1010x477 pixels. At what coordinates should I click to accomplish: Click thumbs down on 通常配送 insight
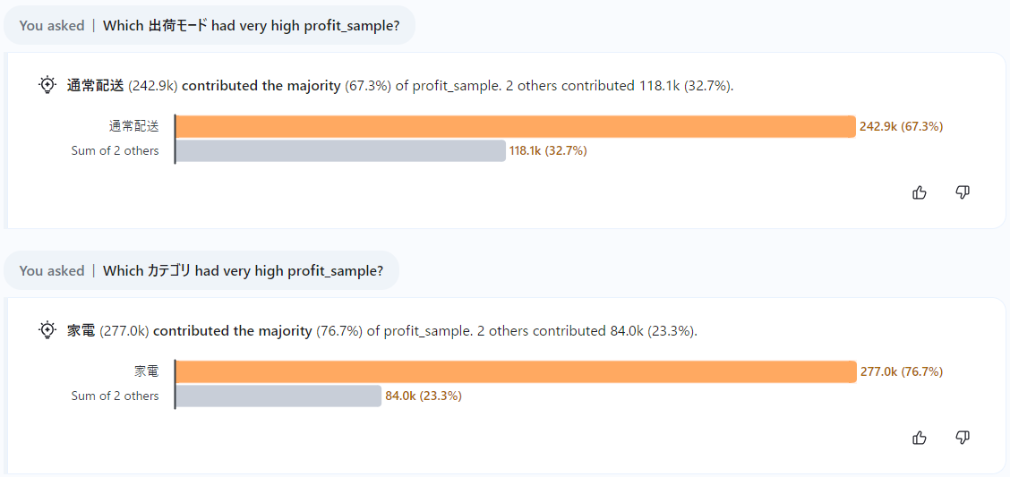(963, 192)
